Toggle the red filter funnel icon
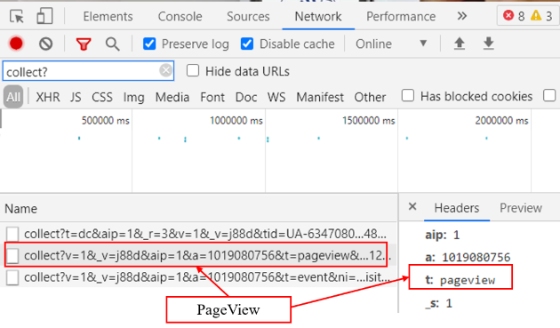The height and width of the screenshot is (328, 560). 84,44
